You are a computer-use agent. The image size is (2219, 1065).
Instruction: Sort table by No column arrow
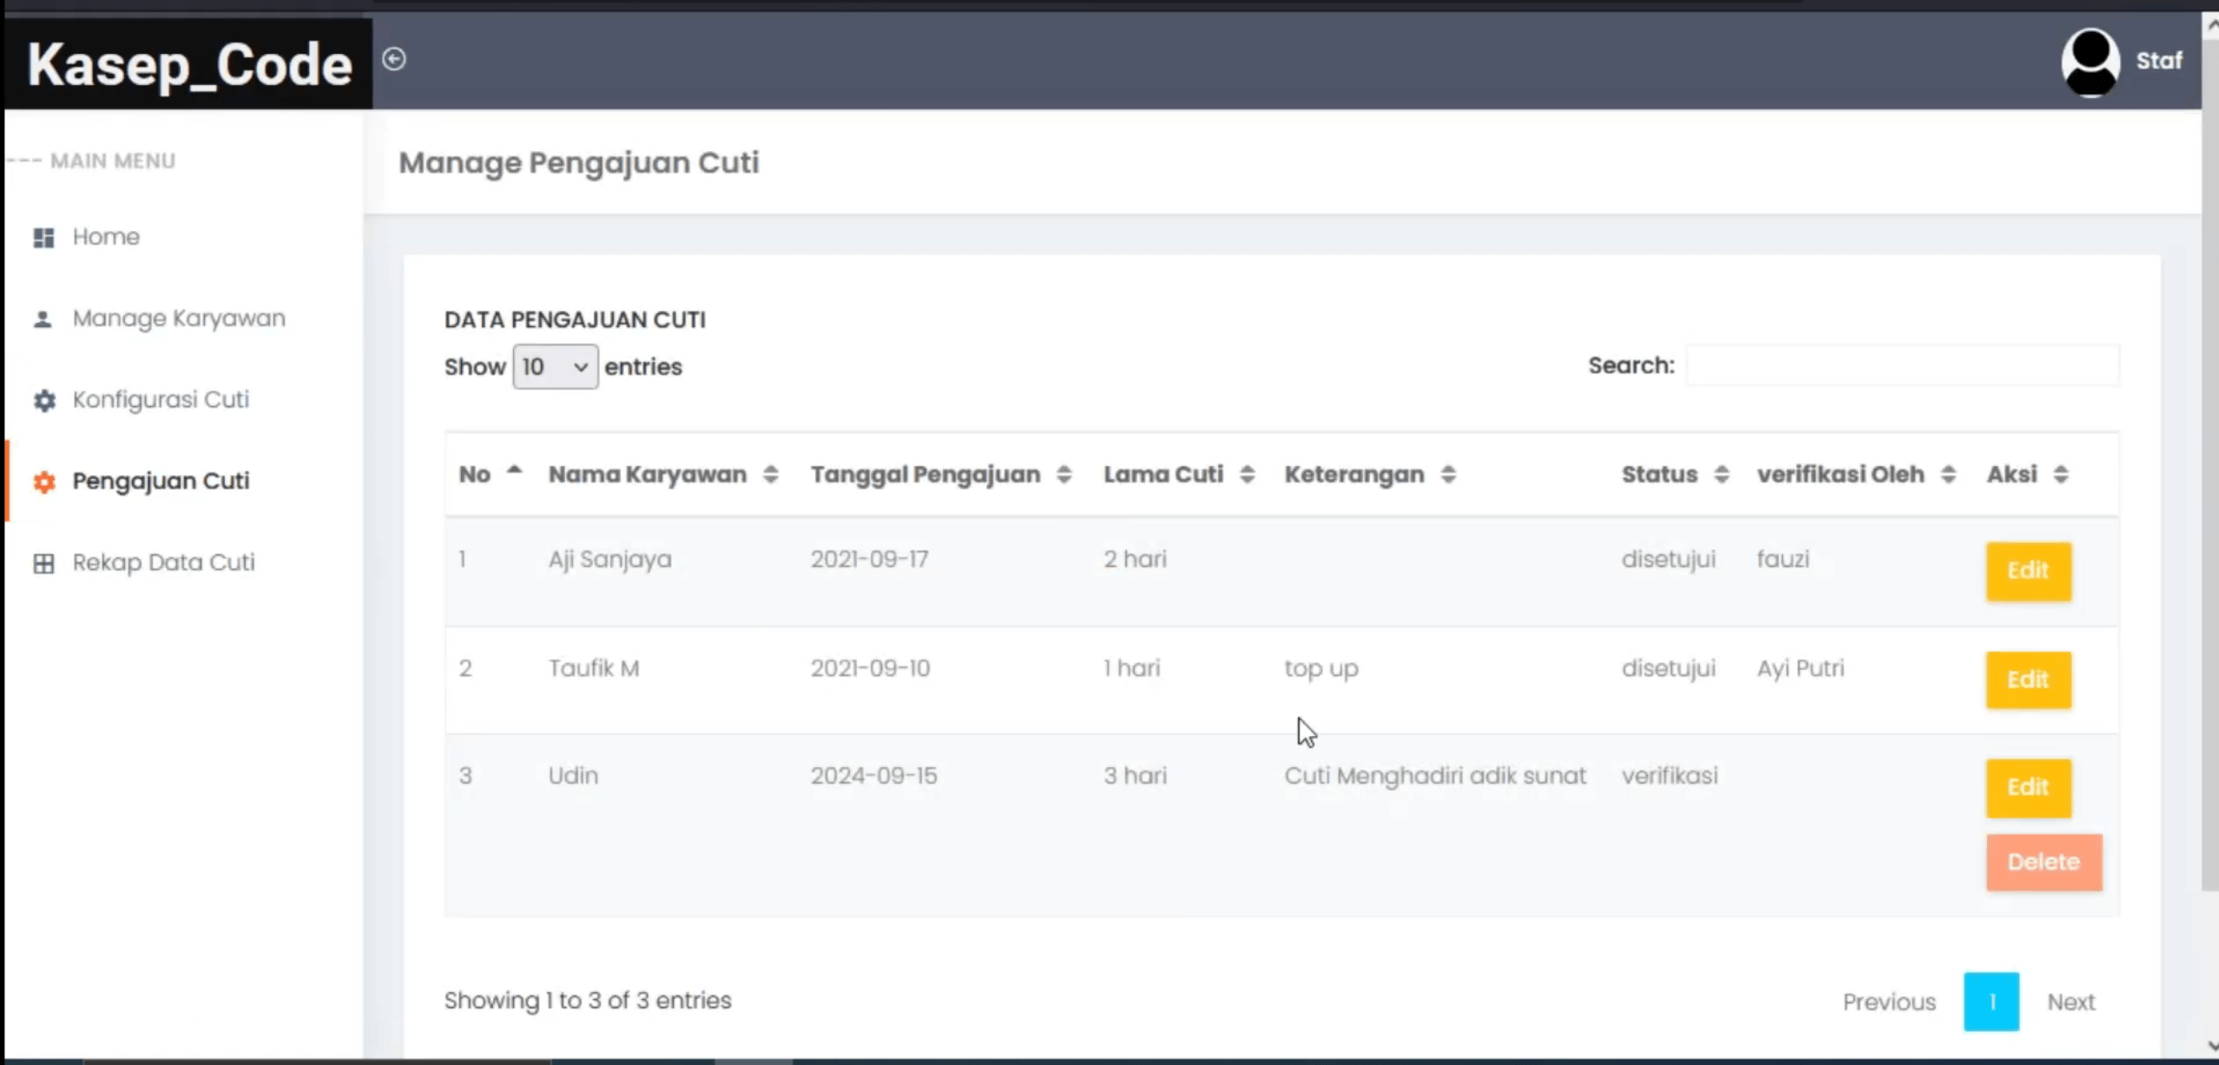[x=515, y=470]
